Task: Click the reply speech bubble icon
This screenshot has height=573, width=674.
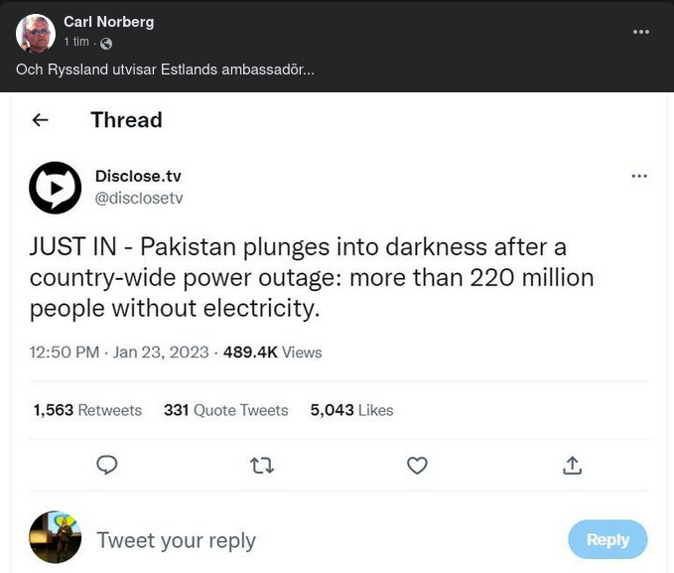Action: click(107, 465)
